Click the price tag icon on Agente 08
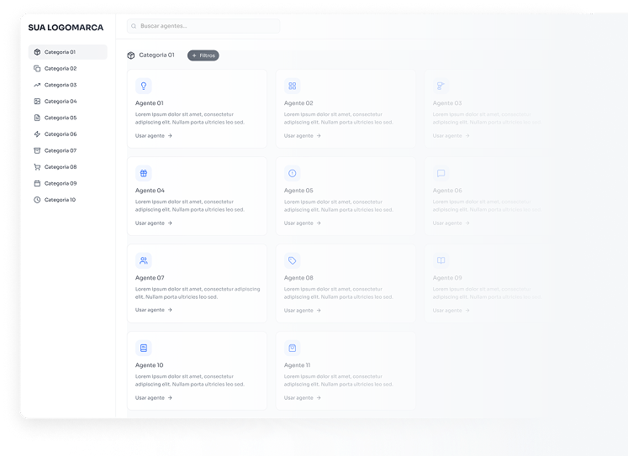Screen dimensions: 628x456 point(293,260)
